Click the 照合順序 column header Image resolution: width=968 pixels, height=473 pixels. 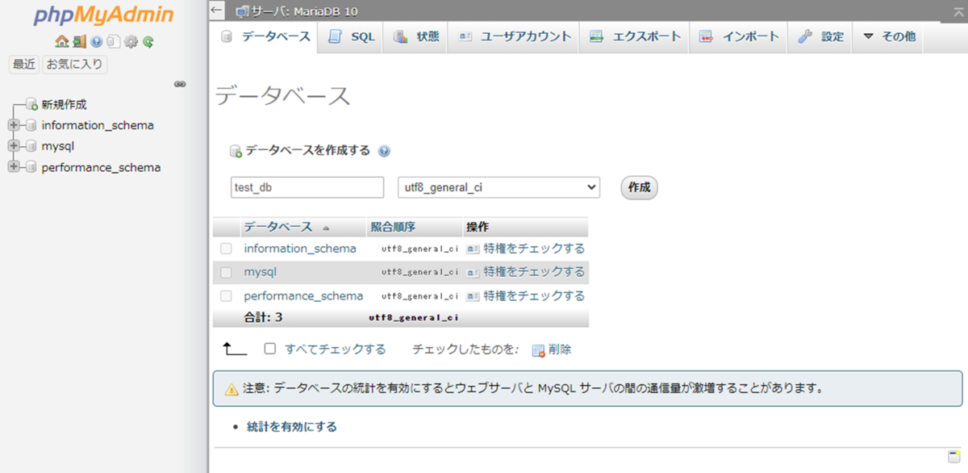pos(393,227)
